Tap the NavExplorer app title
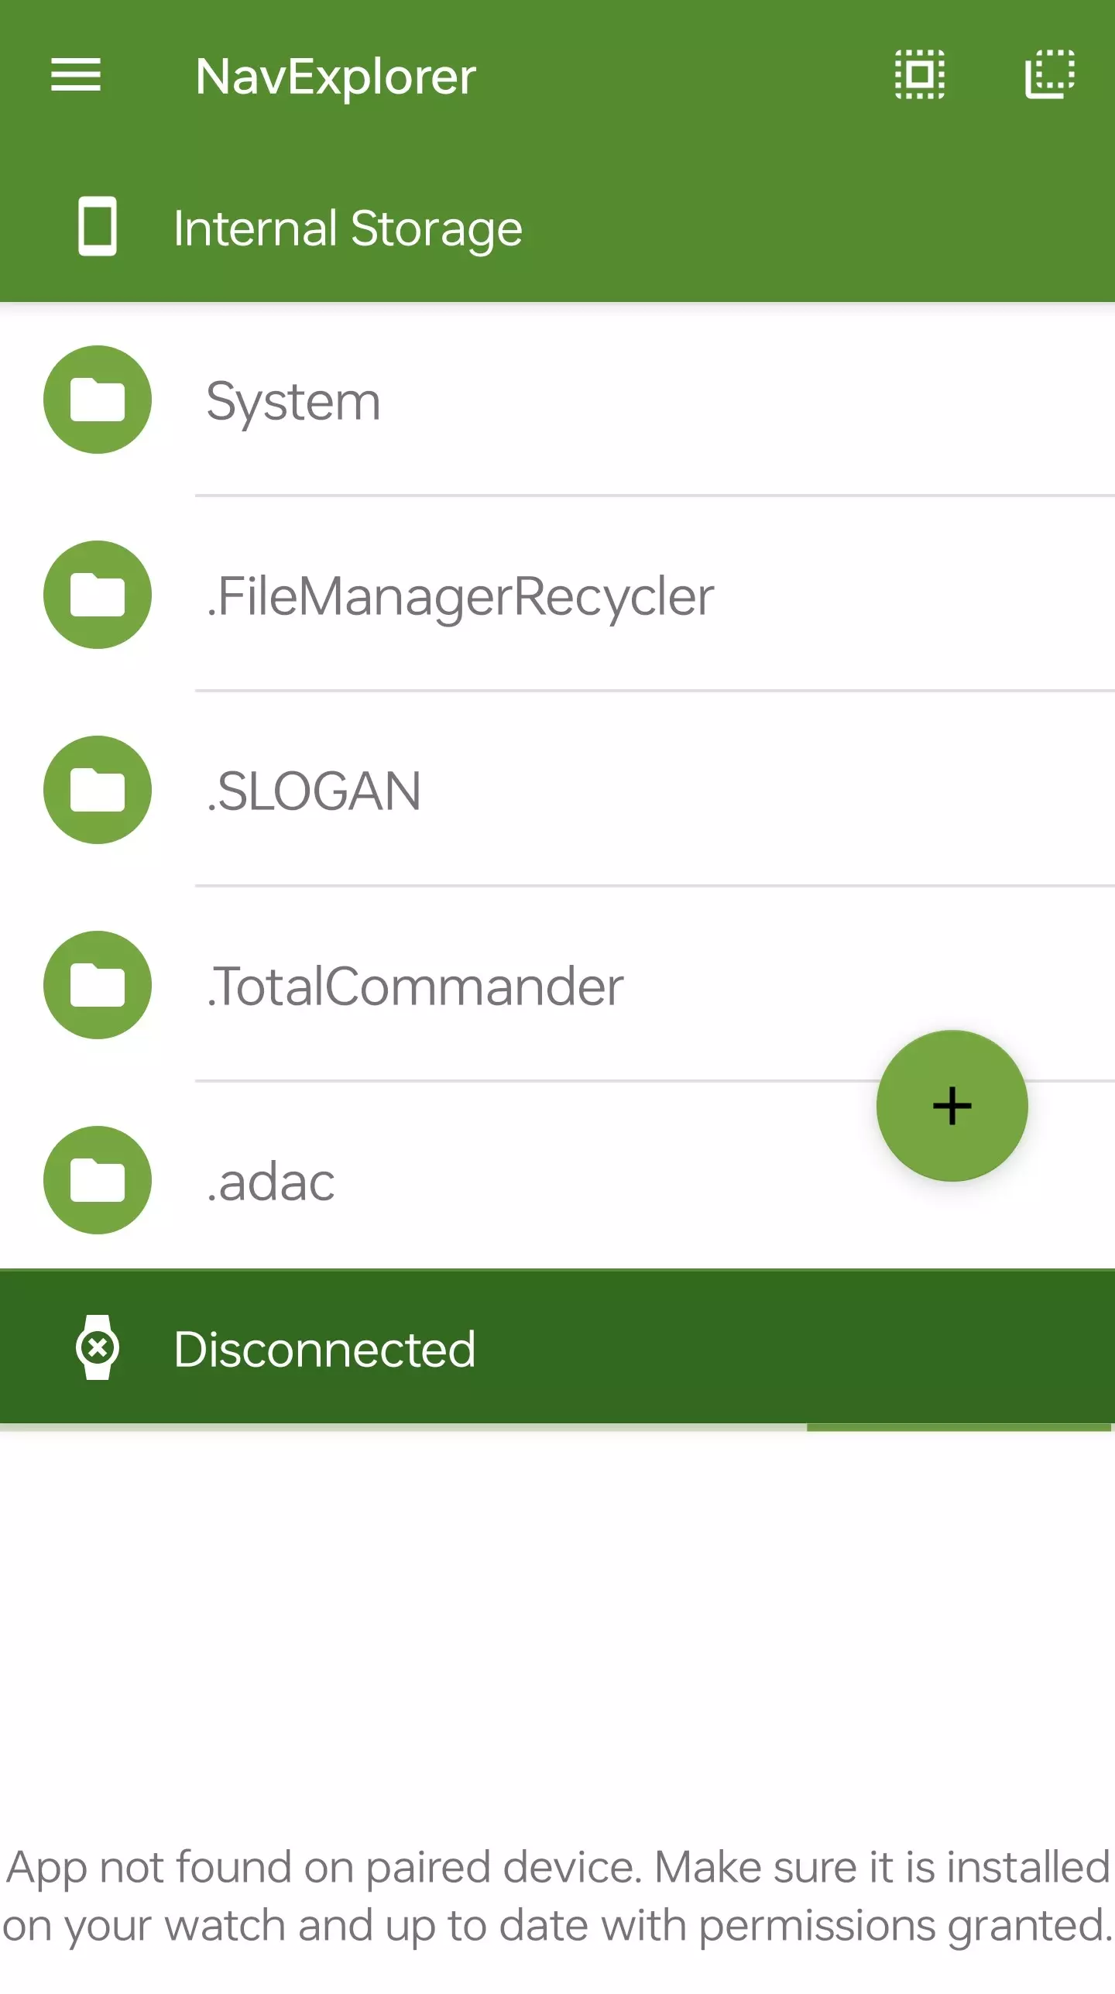The height and width of the screenshot is (1994, 1115). point(335,77)
